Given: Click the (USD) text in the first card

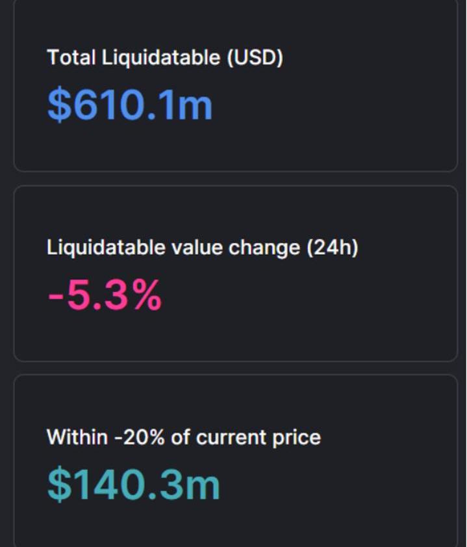Looking at the screenshot, I should [255, 57].
